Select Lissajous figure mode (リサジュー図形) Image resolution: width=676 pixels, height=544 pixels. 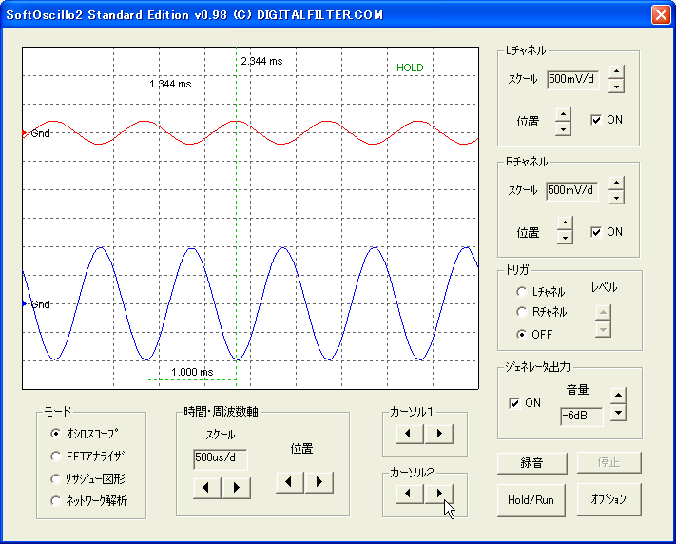pos(55,479)
